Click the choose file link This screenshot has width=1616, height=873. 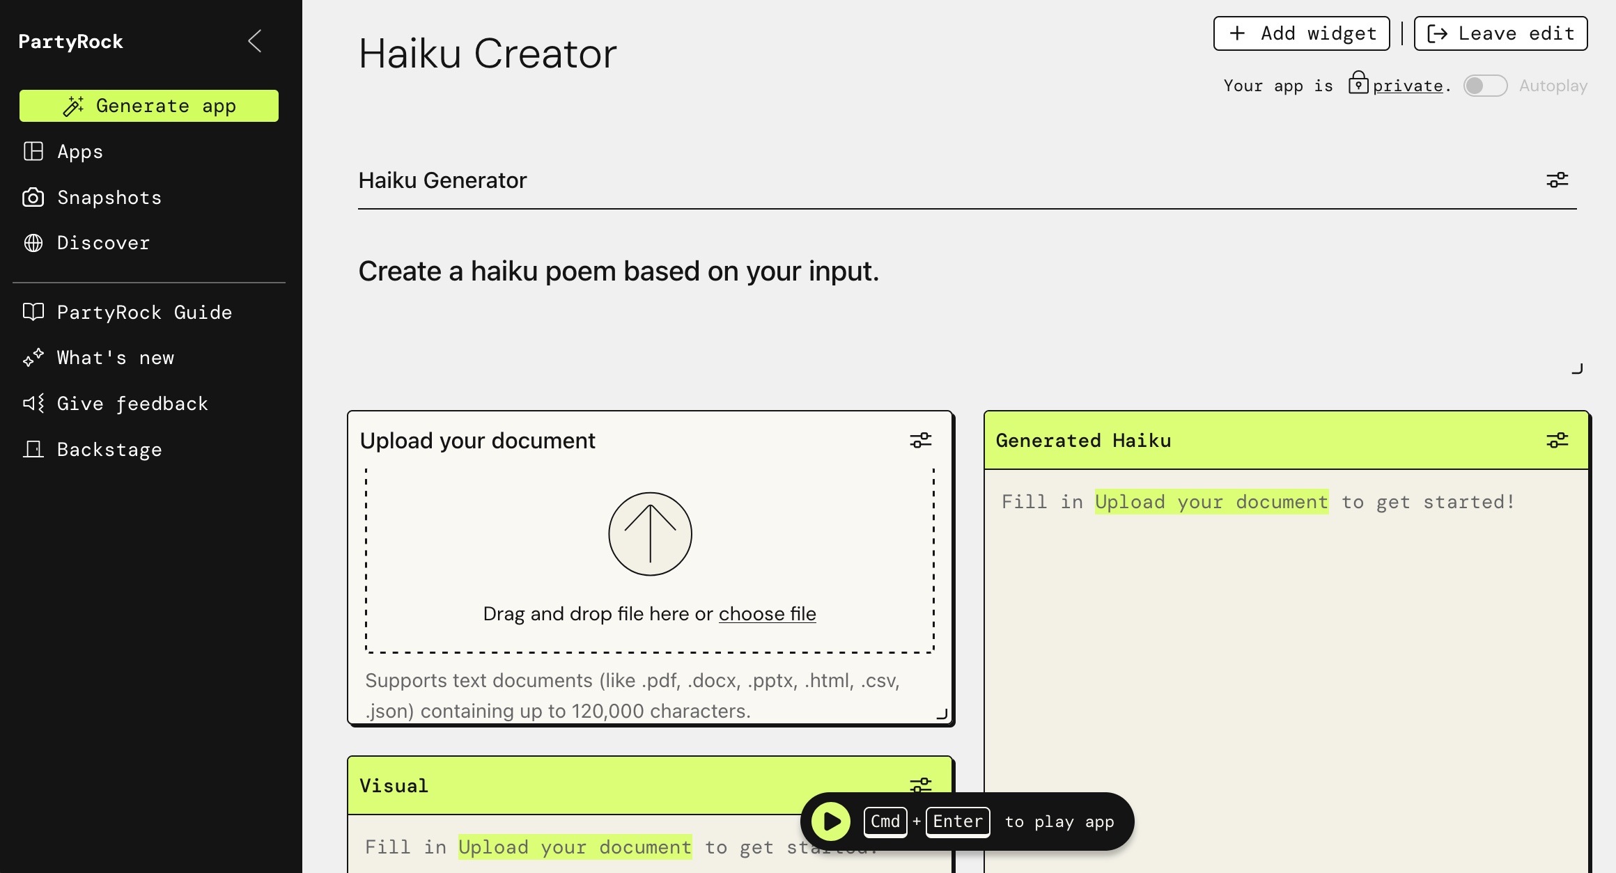pyautogui.click(x=767, y=614)
